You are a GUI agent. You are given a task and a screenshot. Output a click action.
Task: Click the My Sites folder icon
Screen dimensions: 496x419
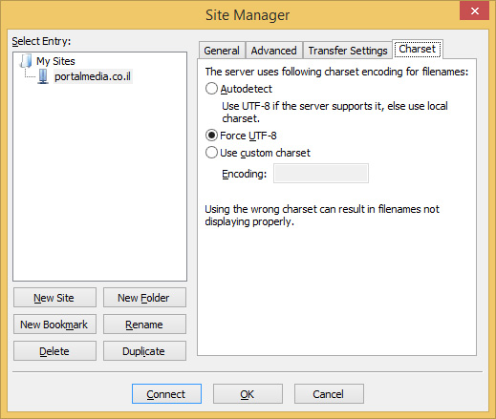click(26, 61)
